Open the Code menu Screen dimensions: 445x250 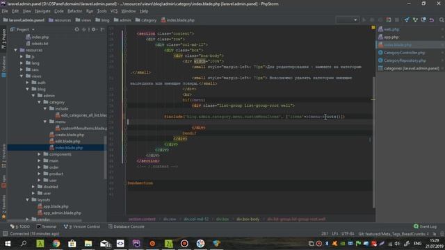pos(58,11)
